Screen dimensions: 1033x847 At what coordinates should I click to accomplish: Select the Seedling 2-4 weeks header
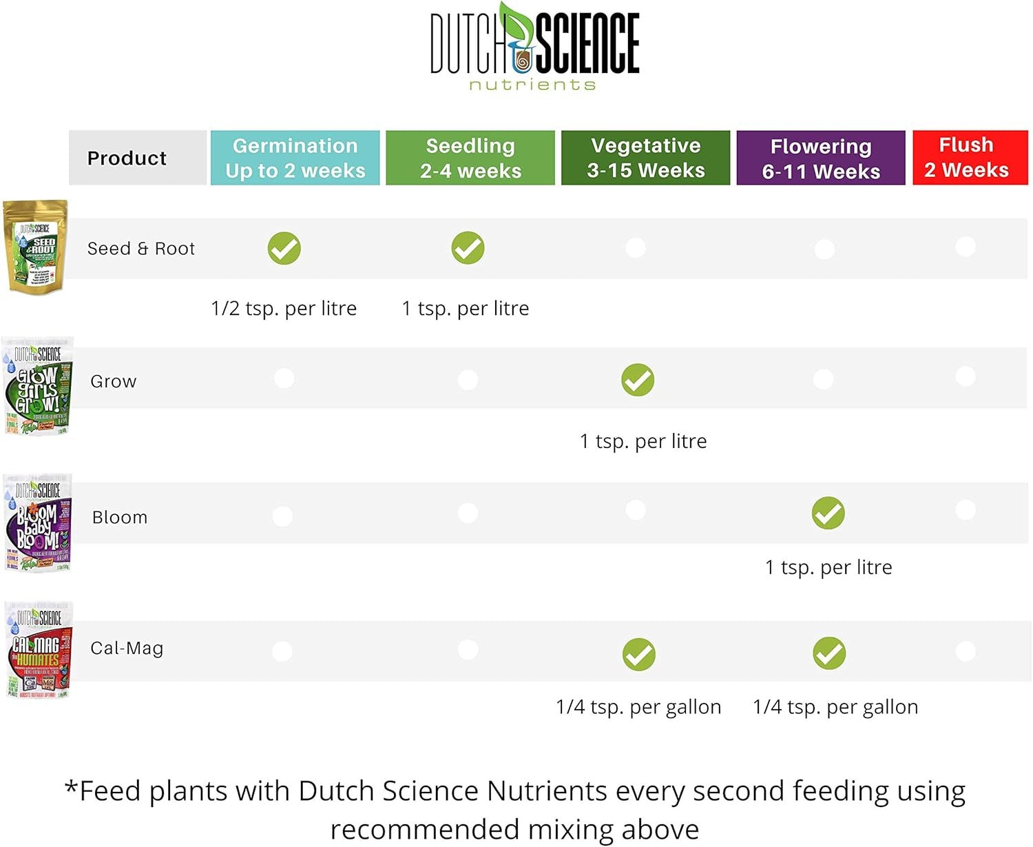470,158
